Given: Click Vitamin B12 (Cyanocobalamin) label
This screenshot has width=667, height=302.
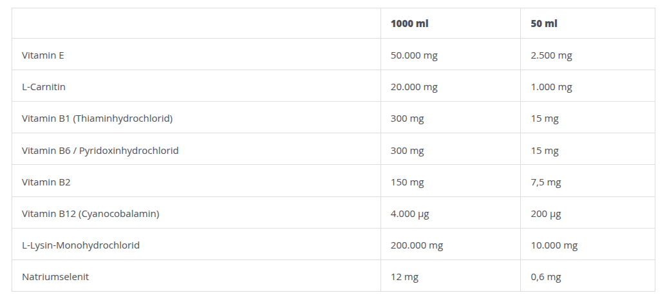Looking at the screenshot, I should (91, 214).
